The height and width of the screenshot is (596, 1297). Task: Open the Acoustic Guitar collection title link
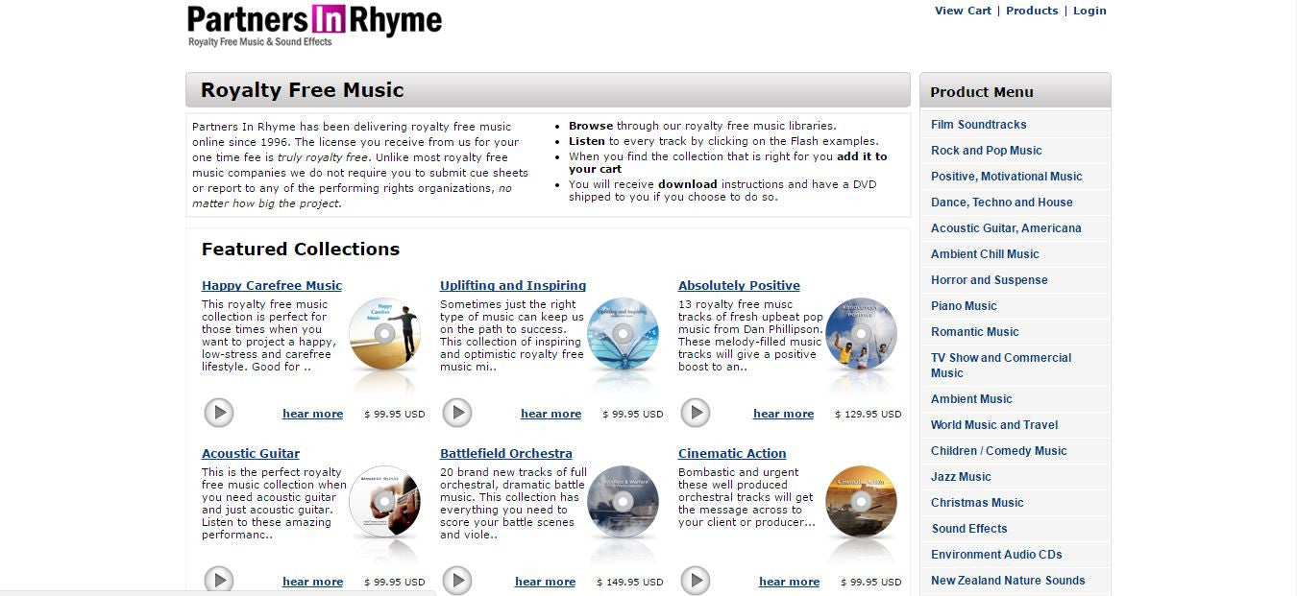pyautogui.click(x=251, y=453)
